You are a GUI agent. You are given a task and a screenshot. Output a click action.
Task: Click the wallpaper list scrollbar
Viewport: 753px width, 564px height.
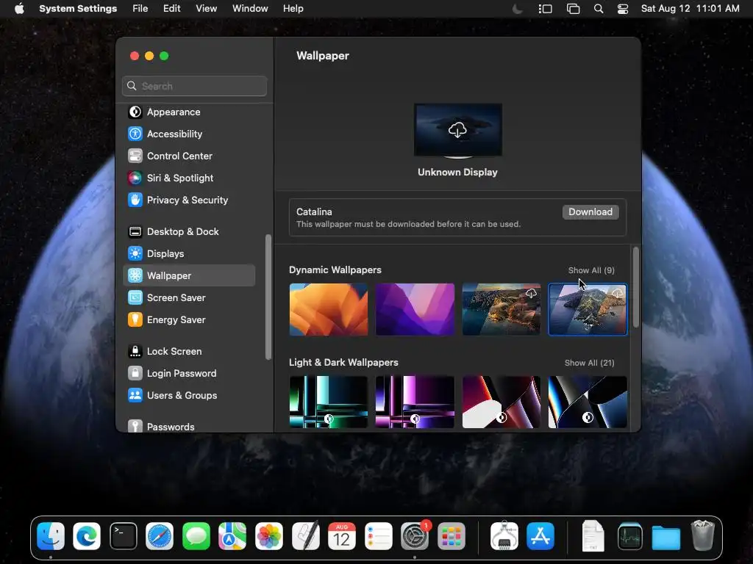[x=636, y=287]
